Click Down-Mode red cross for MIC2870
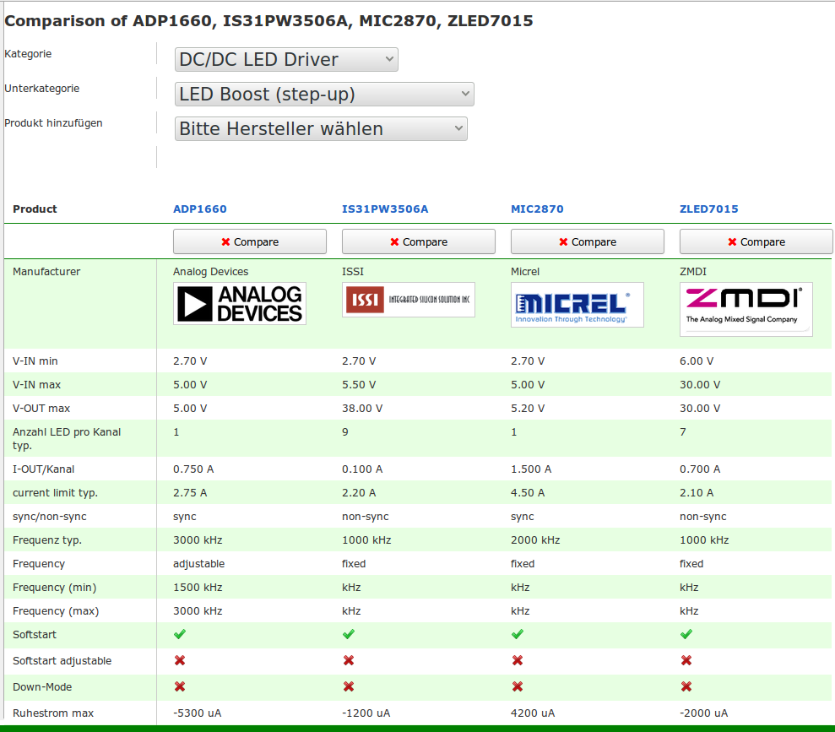The width and height of the screenshot is (835, 732). coord(518,686)
